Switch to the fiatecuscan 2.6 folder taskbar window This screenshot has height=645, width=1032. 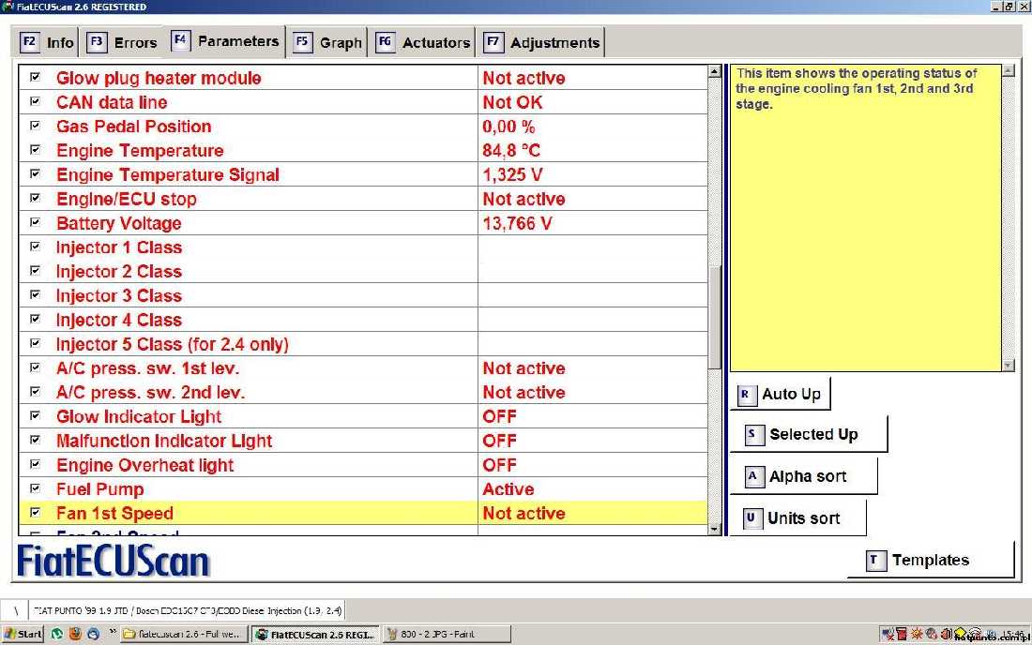point(184,634)
